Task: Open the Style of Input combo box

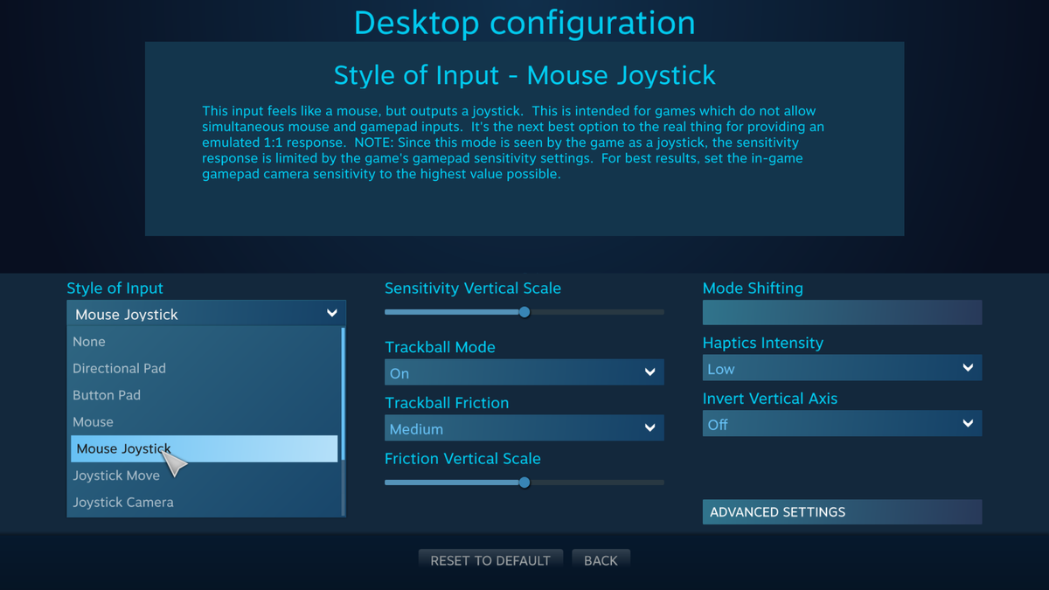Action: (x=205, y=312)
